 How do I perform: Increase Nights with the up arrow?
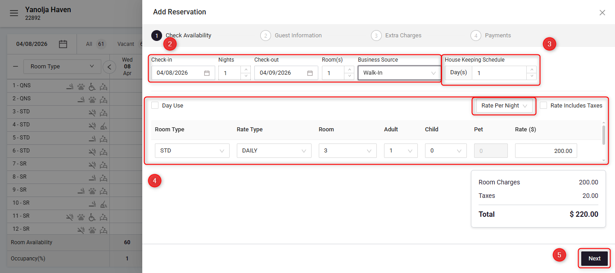pyautogui.click(x=245, y=69)
